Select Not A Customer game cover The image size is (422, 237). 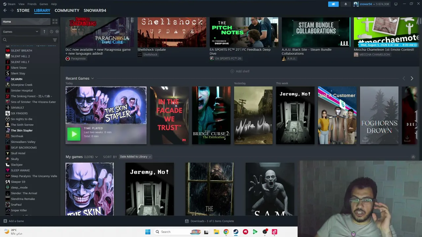[337, 115]
